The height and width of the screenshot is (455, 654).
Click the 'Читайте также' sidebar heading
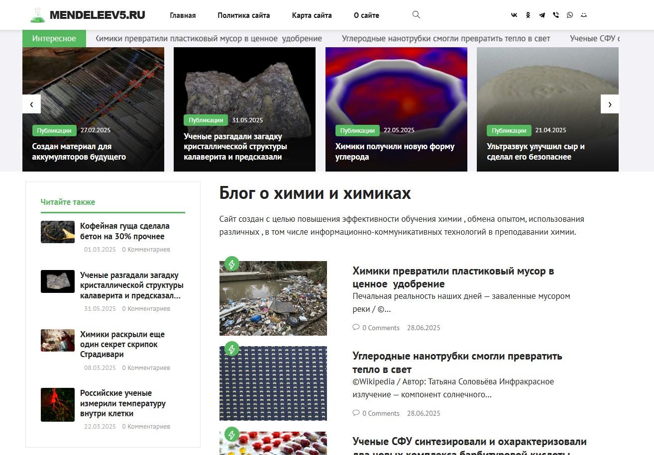tap(68, 202)
